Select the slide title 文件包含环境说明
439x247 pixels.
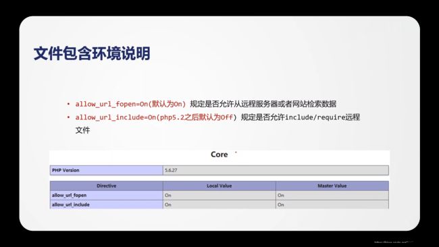[x=92, y=53]
